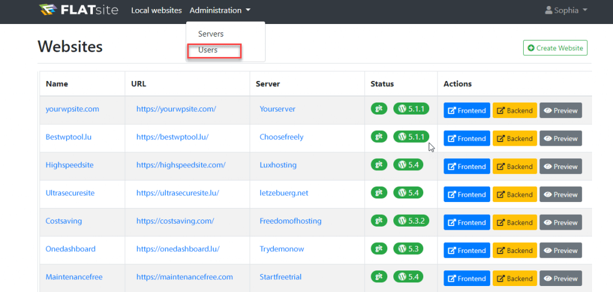The width and height of the screenshot is (613, 292).
Task: Preview the Ultrasecuresite website
Action: (560, 194)
